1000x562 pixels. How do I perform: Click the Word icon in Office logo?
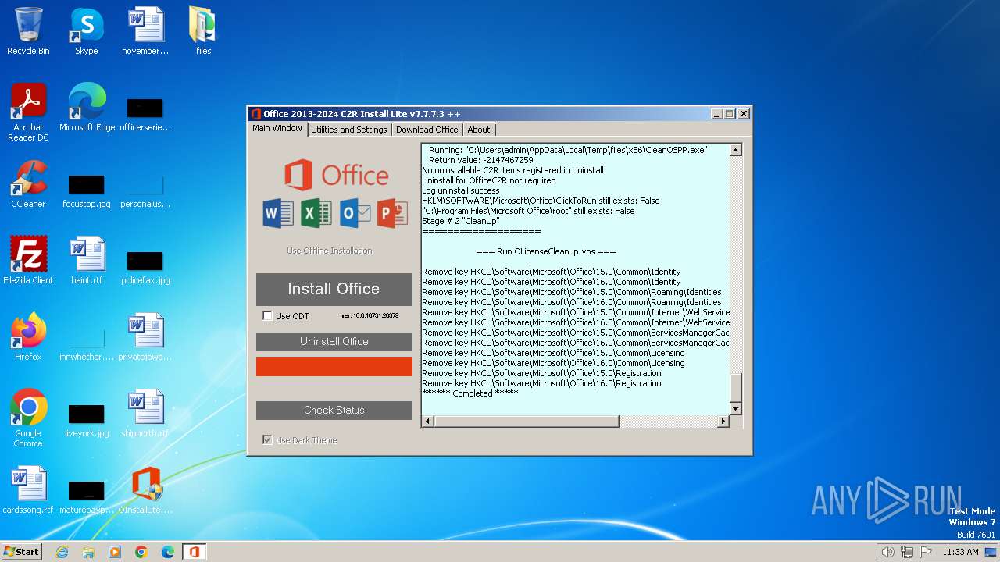click(278, 213)
